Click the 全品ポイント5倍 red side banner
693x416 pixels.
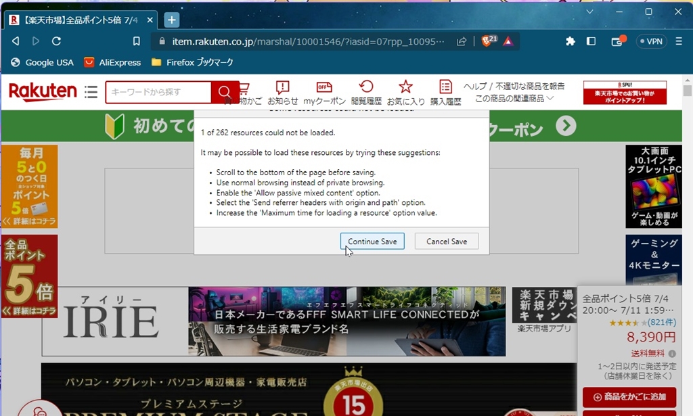(x=29, y=276)
